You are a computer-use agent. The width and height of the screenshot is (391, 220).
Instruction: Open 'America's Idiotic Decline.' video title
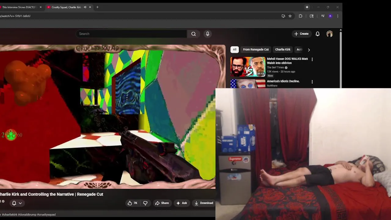click(x=283, y=81)
